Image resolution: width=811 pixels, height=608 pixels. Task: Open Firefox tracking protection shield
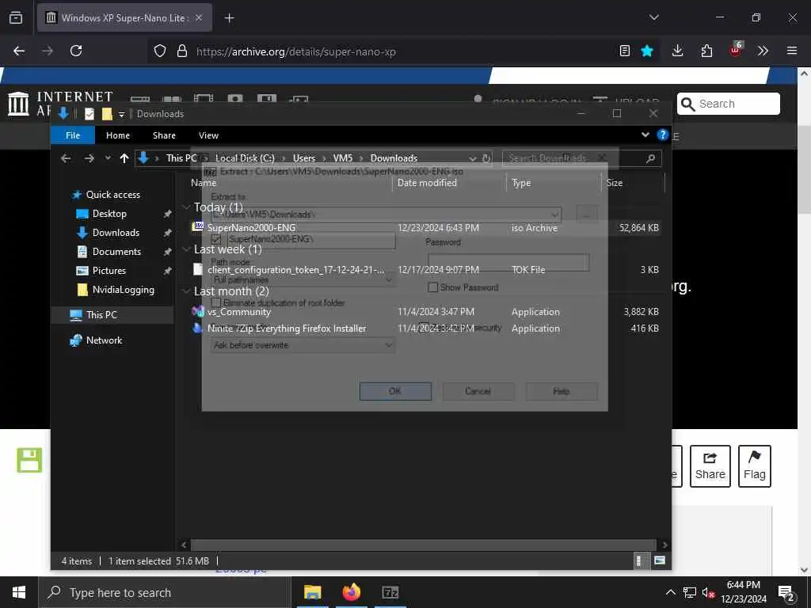point(160,51)
